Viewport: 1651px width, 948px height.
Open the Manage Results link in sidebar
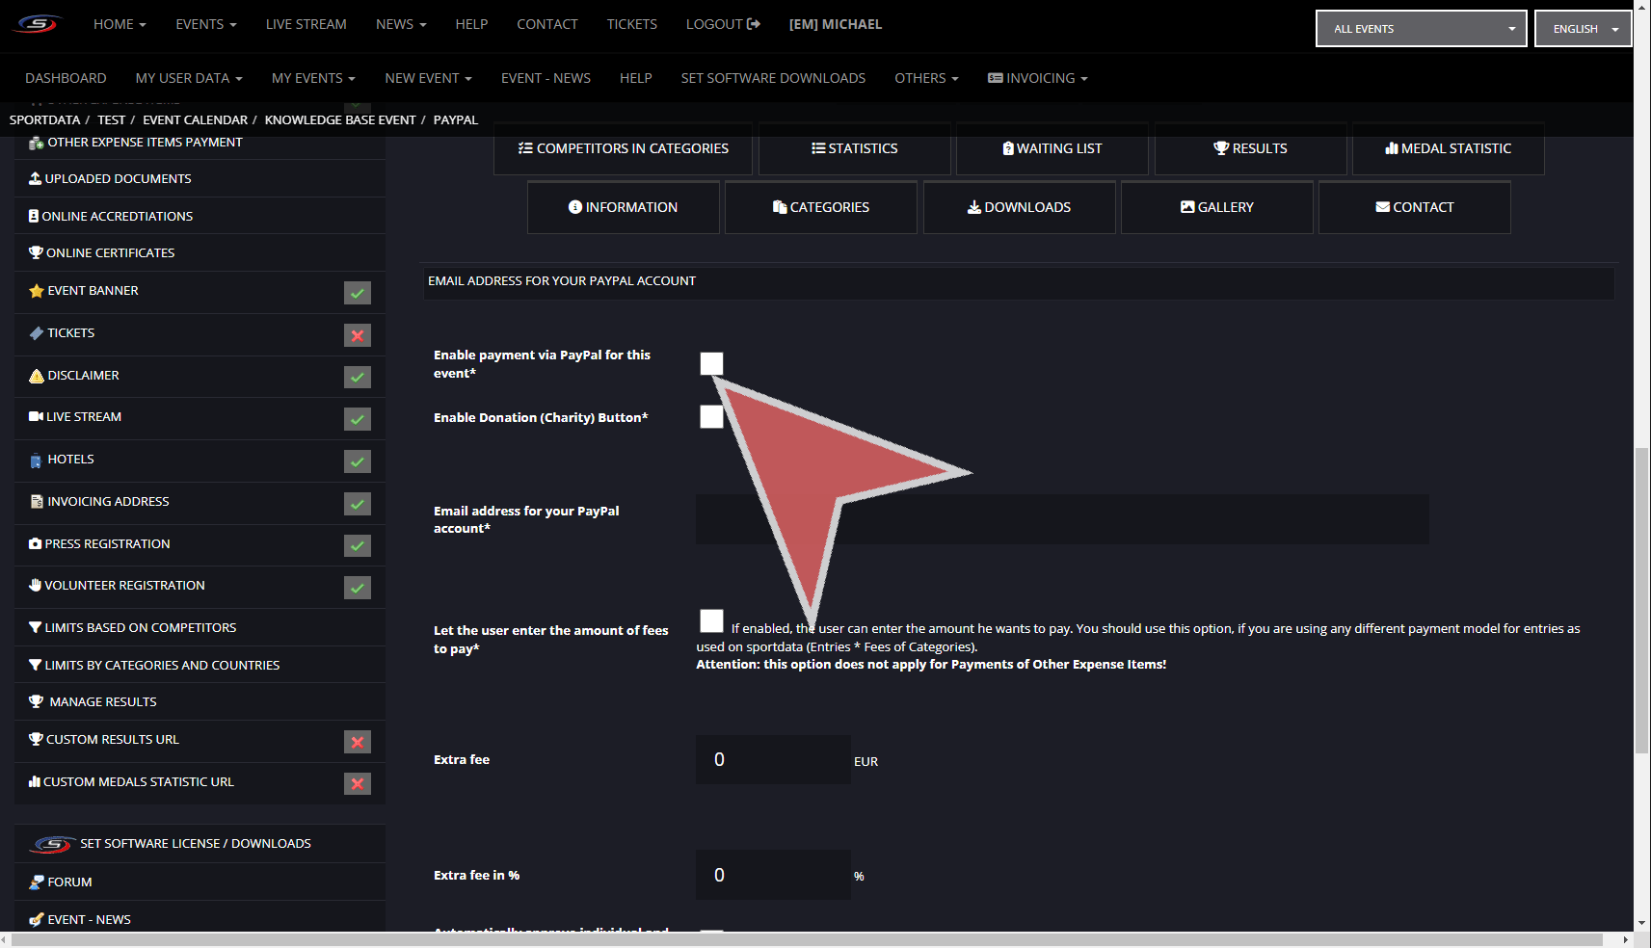pyautogui.click(x=102, y=702)
